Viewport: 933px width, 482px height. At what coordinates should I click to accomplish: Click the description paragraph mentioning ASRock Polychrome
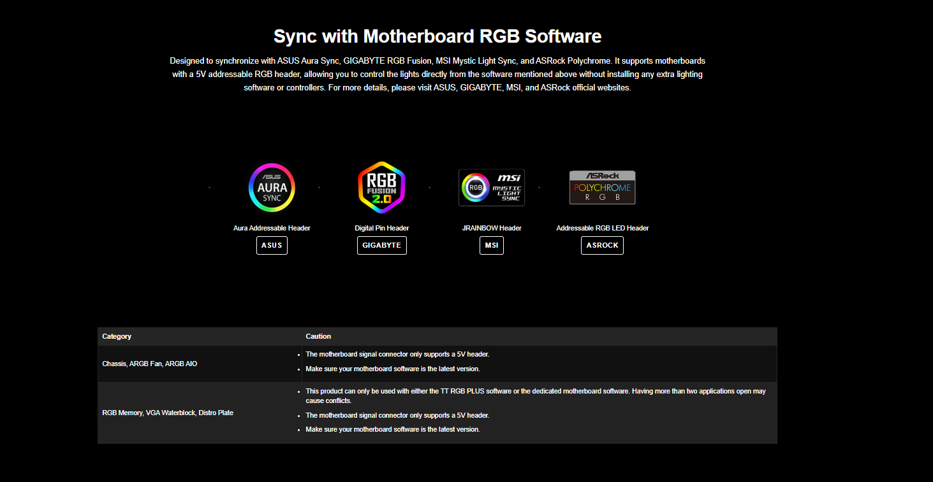(437, 74)
